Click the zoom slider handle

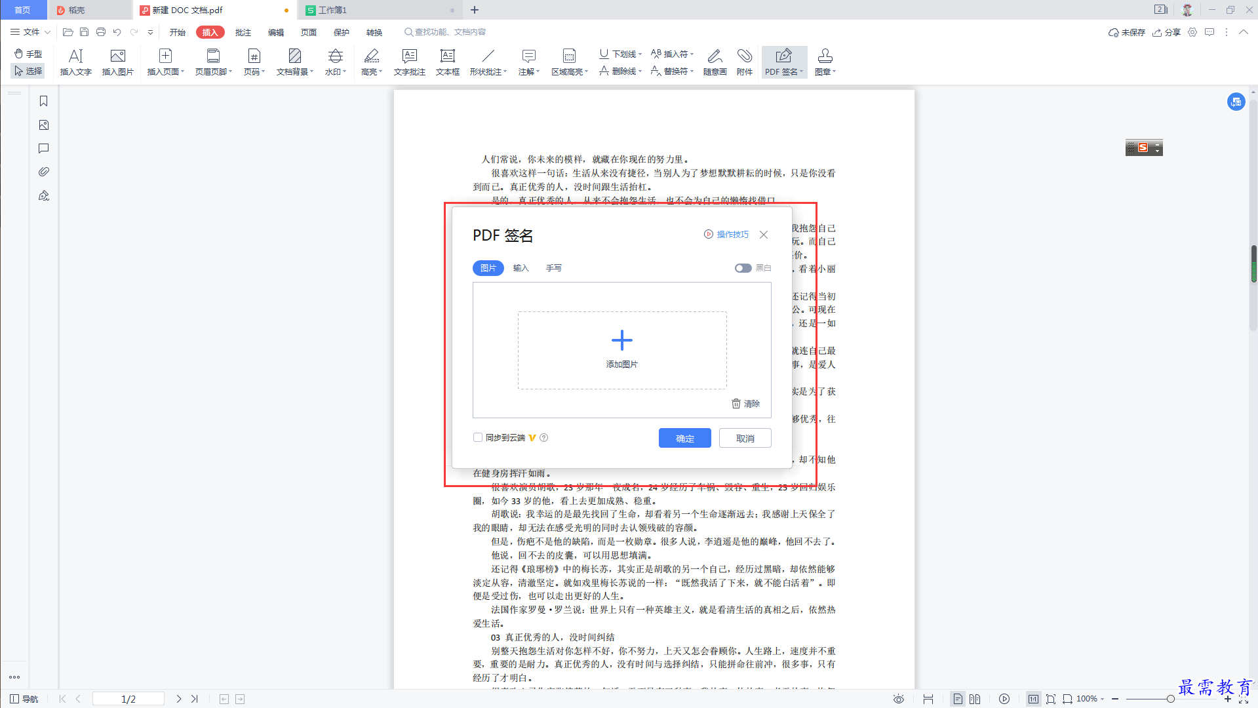[x=1170, y=699]
